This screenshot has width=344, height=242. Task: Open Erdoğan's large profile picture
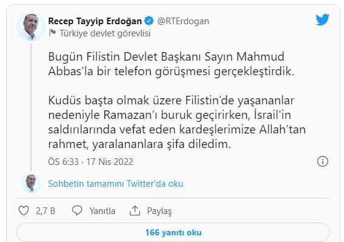coord(31,27)
